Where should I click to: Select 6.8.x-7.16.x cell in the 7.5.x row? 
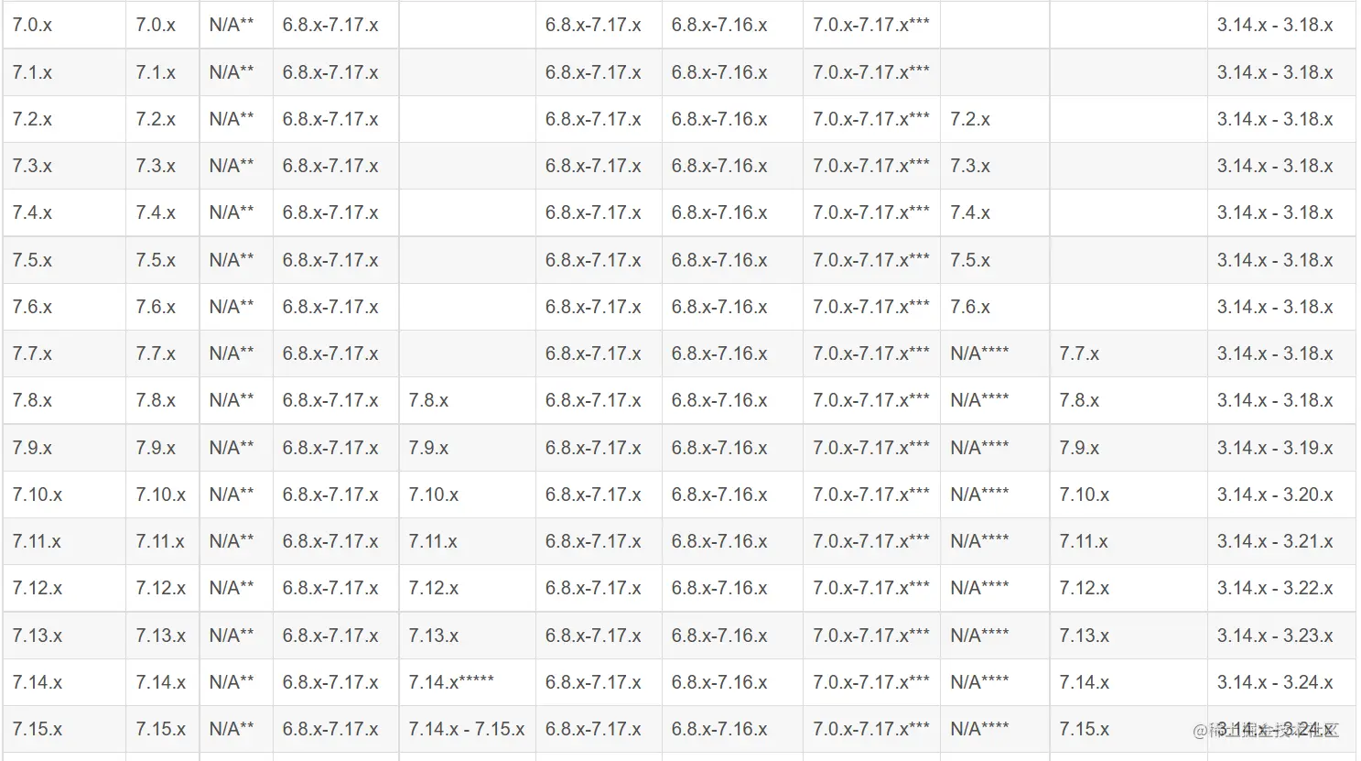click(x=719, y=260)
